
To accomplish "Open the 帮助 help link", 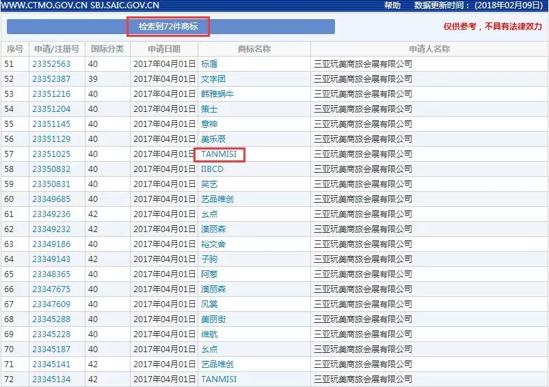I will tap(392, 5).
